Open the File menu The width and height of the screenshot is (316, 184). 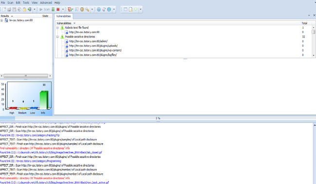coord(3,2)
